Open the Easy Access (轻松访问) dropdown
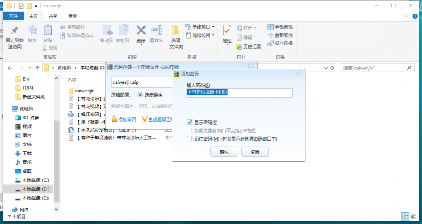 point(200,35)
